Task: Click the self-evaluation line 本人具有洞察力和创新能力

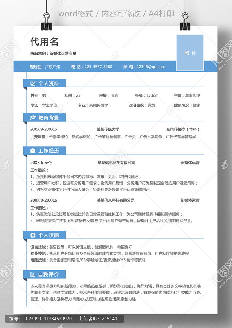Action: [x=115, y=286]
